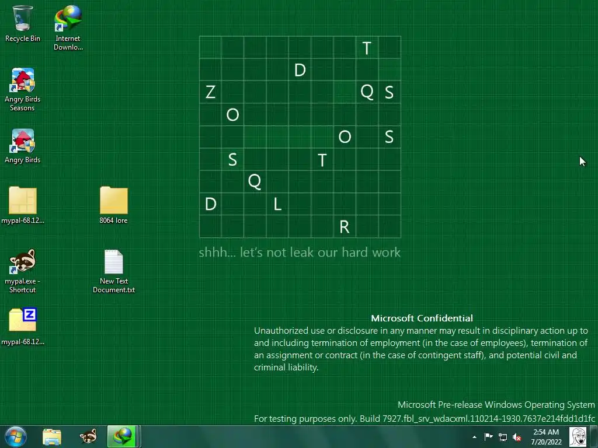This screenshot has width=598, height=448.
Task: Select the mypal-68.12 zip archive icon
Action: coord(23,327)
